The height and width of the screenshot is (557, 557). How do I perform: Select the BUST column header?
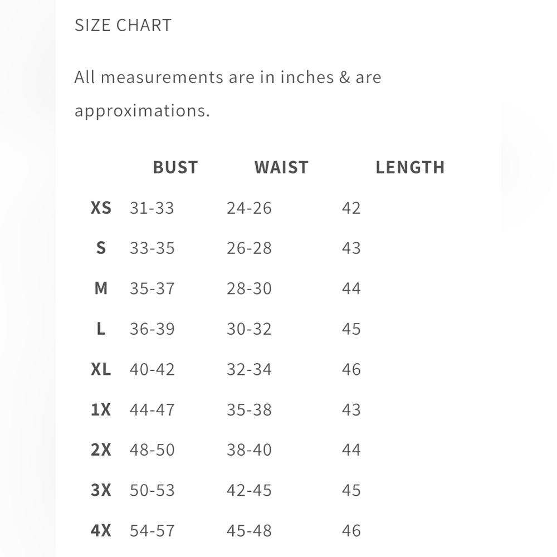pos(175,167)
